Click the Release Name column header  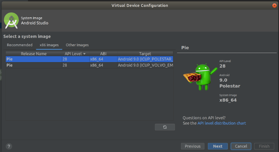coord(34,54)
